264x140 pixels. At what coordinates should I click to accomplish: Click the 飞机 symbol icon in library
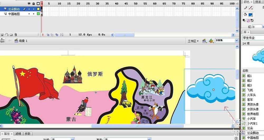point(244,90)
